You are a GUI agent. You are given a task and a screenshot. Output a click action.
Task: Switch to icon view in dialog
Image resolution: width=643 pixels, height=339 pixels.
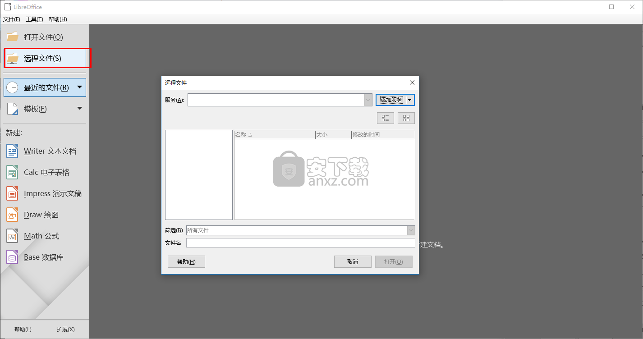[406, 118]
